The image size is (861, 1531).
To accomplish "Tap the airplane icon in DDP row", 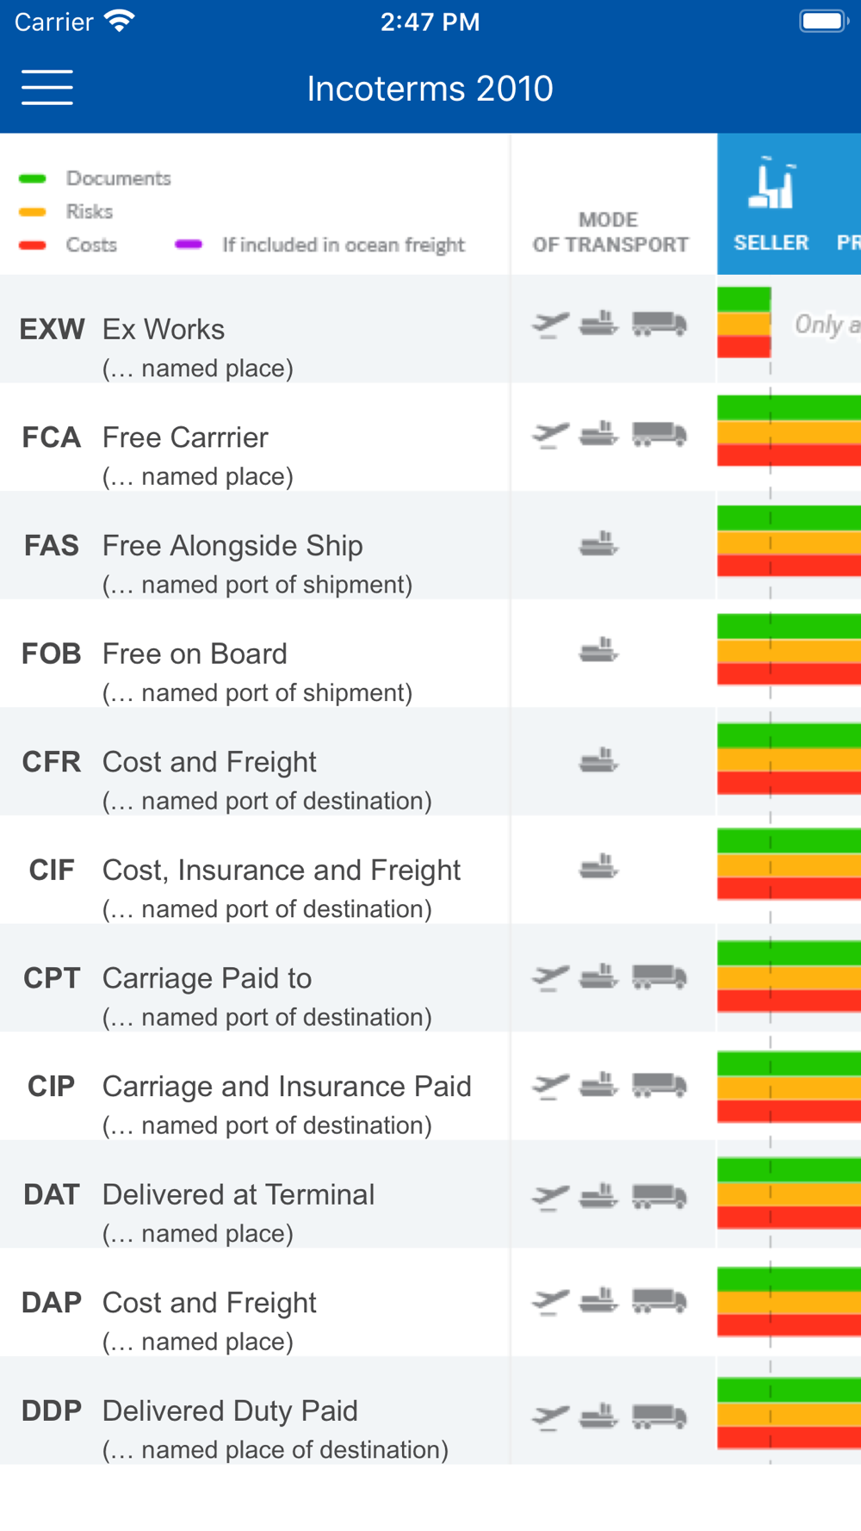I will click(x=551, y=1416).
